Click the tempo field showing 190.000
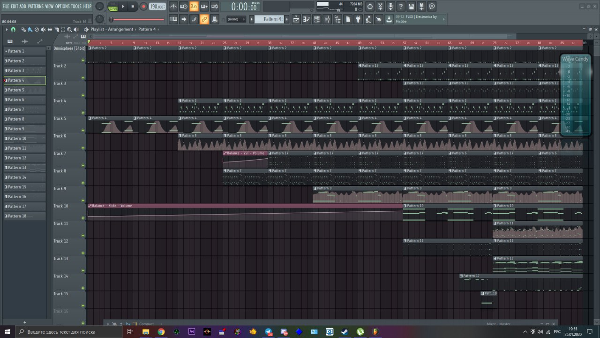 click(x=157, y=7)
